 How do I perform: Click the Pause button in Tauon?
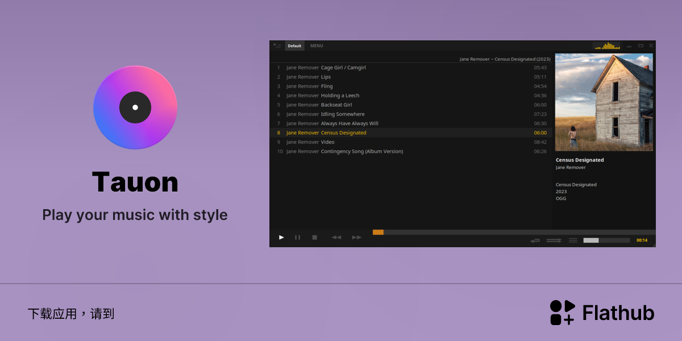tap(297, 238)
